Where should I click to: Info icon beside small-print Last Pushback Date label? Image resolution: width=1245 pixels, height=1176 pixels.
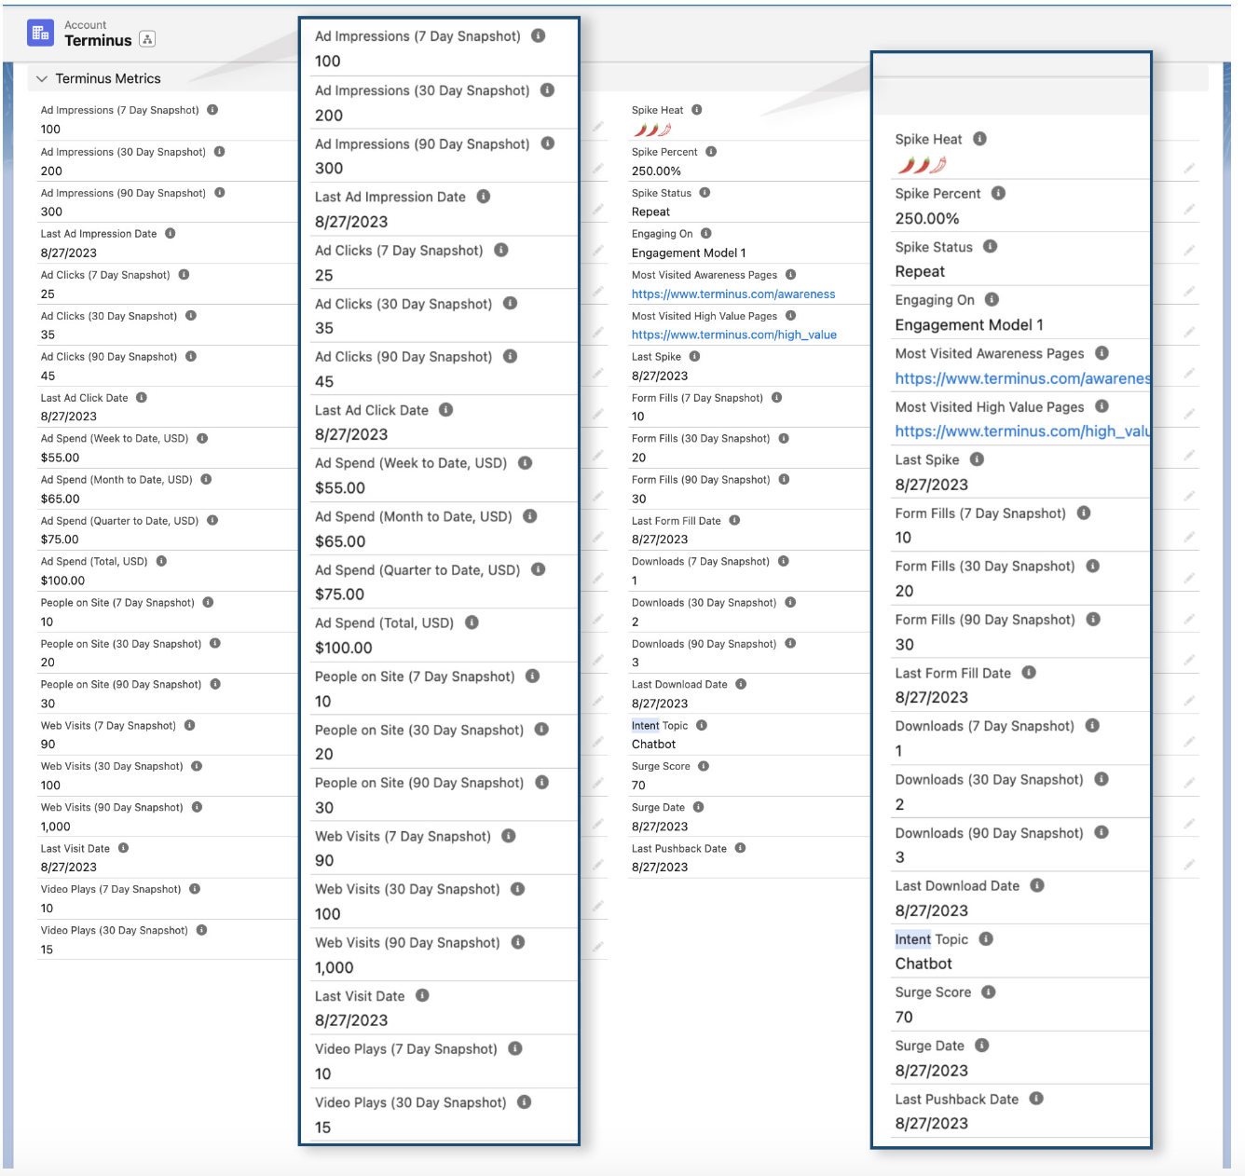pyautogui.click(x=740, y=848)
